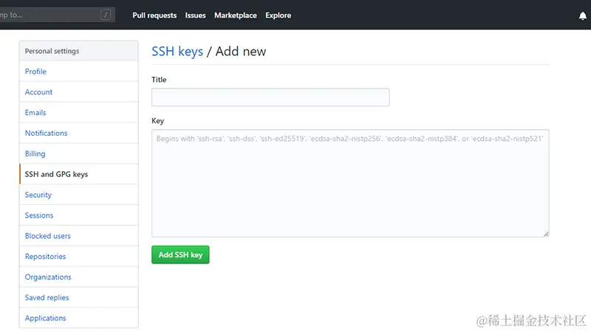
Task: Open Pull requests in top navigation
Action: [x=154, y=15]
